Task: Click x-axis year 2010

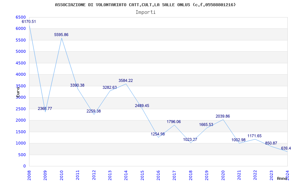Action: click(61, 175)
